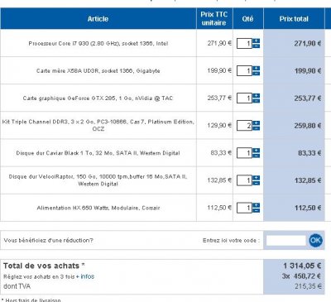Image resolution: width=331 pixels, height=302 pixels.
Task: Decrease quantity of Core i7 930 processor
Action: pyautogui.click(x=257, y=46)
